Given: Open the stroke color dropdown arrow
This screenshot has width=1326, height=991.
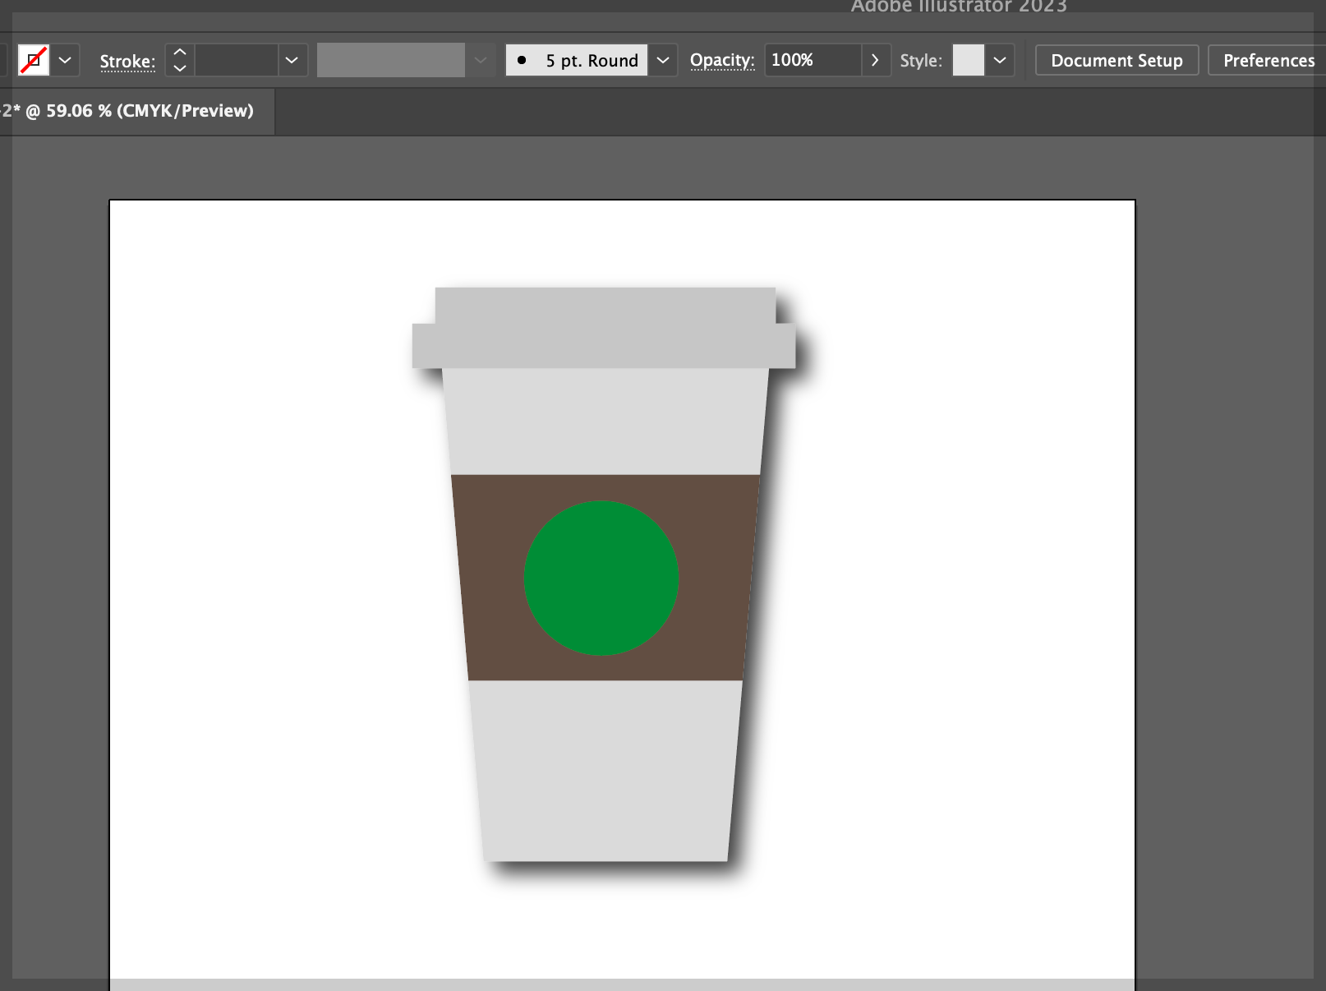Looking at the screenshot, I should tap(65, 60).
